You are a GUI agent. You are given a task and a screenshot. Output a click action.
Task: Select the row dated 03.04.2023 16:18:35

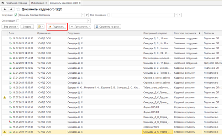(x=112, y=73)
